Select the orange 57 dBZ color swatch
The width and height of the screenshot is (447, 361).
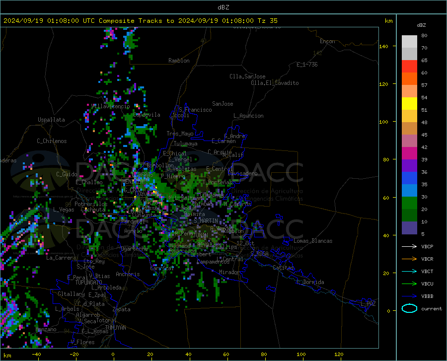click(x=409, y=79)
